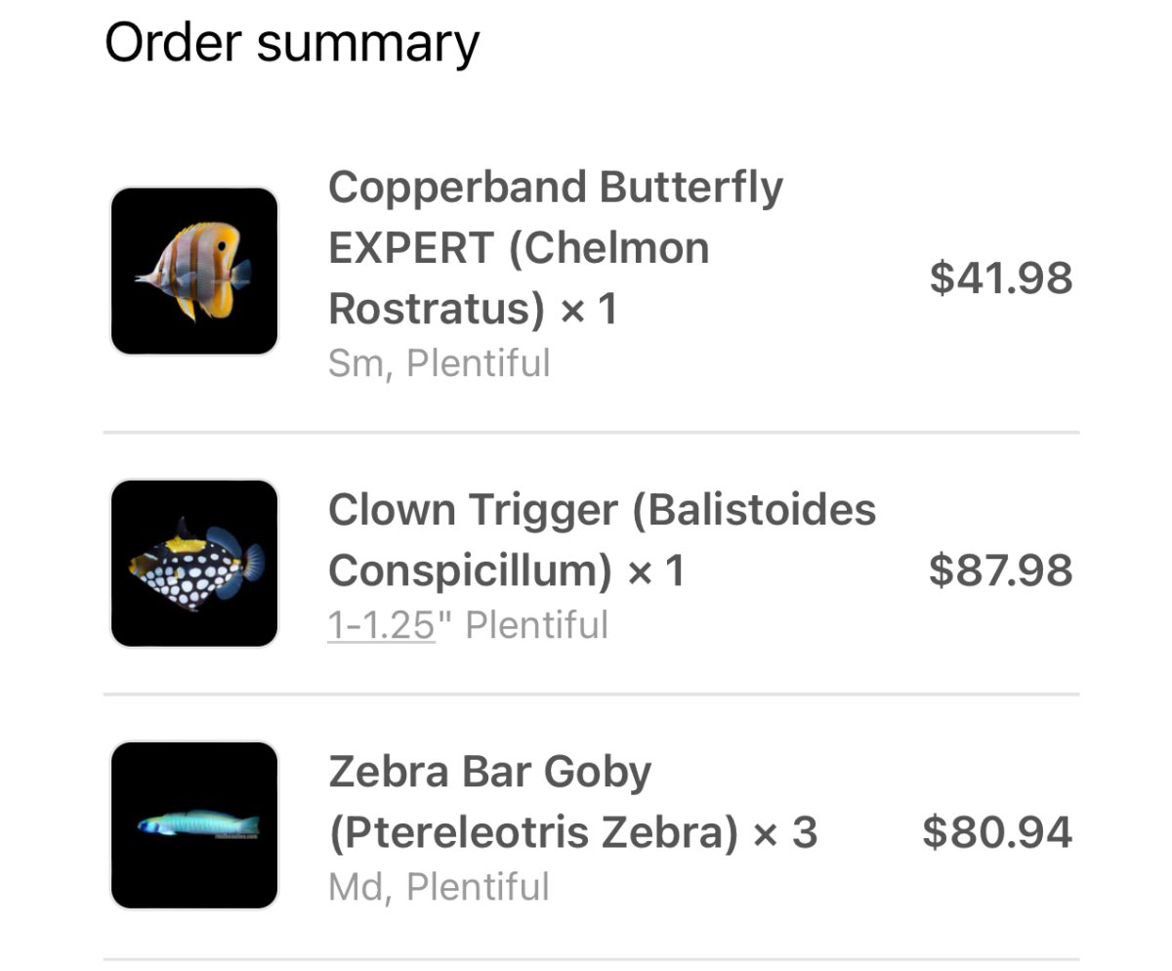
Task: Click the $41.98 price
Action: [1001, 277]
